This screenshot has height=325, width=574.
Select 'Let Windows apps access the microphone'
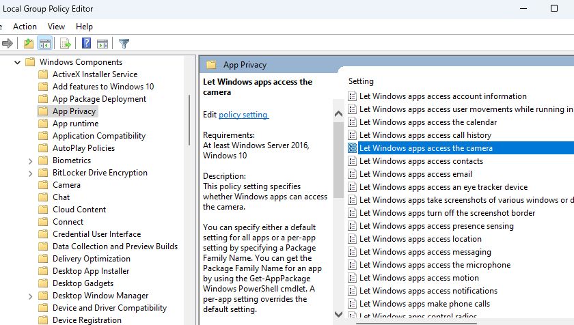[435, 265]
